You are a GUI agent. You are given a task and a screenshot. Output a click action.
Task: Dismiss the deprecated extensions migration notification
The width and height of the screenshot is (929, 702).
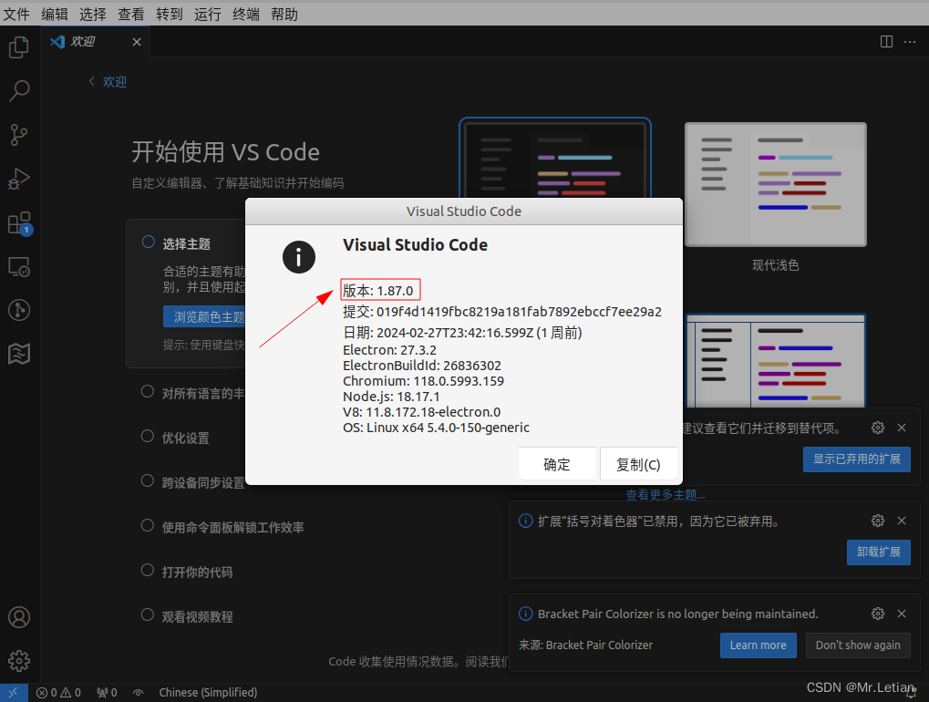coord(902,428)
